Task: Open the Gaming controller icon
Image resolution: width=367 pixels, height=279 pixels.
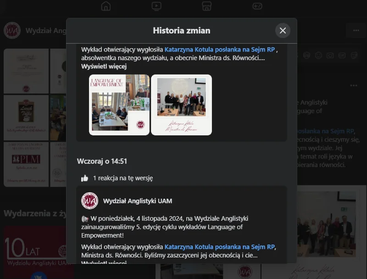Action: [257, 6]
